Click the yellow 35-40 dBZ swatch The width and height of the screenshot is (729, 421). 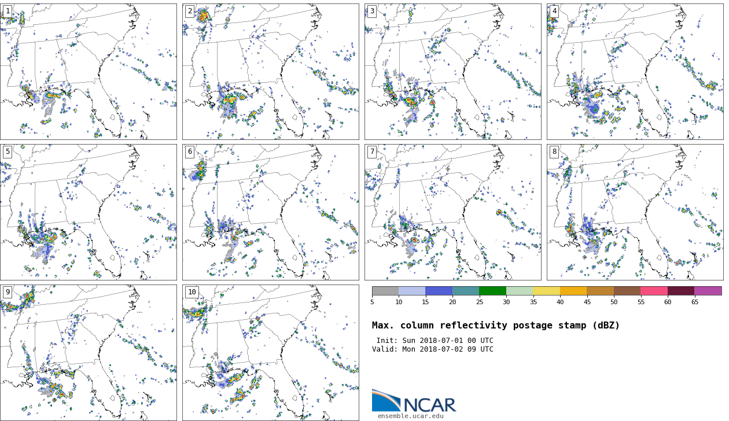click(547, 291)
